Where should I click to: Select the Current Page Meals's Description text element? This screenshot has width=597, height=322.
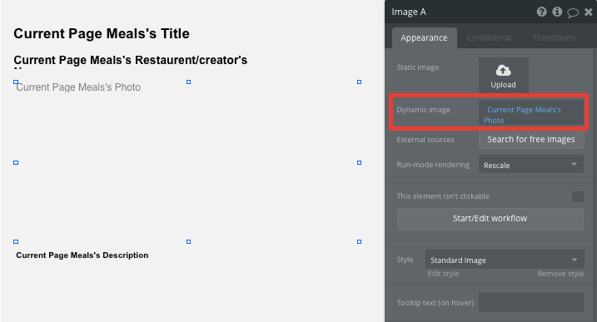[x=82, y=255]
